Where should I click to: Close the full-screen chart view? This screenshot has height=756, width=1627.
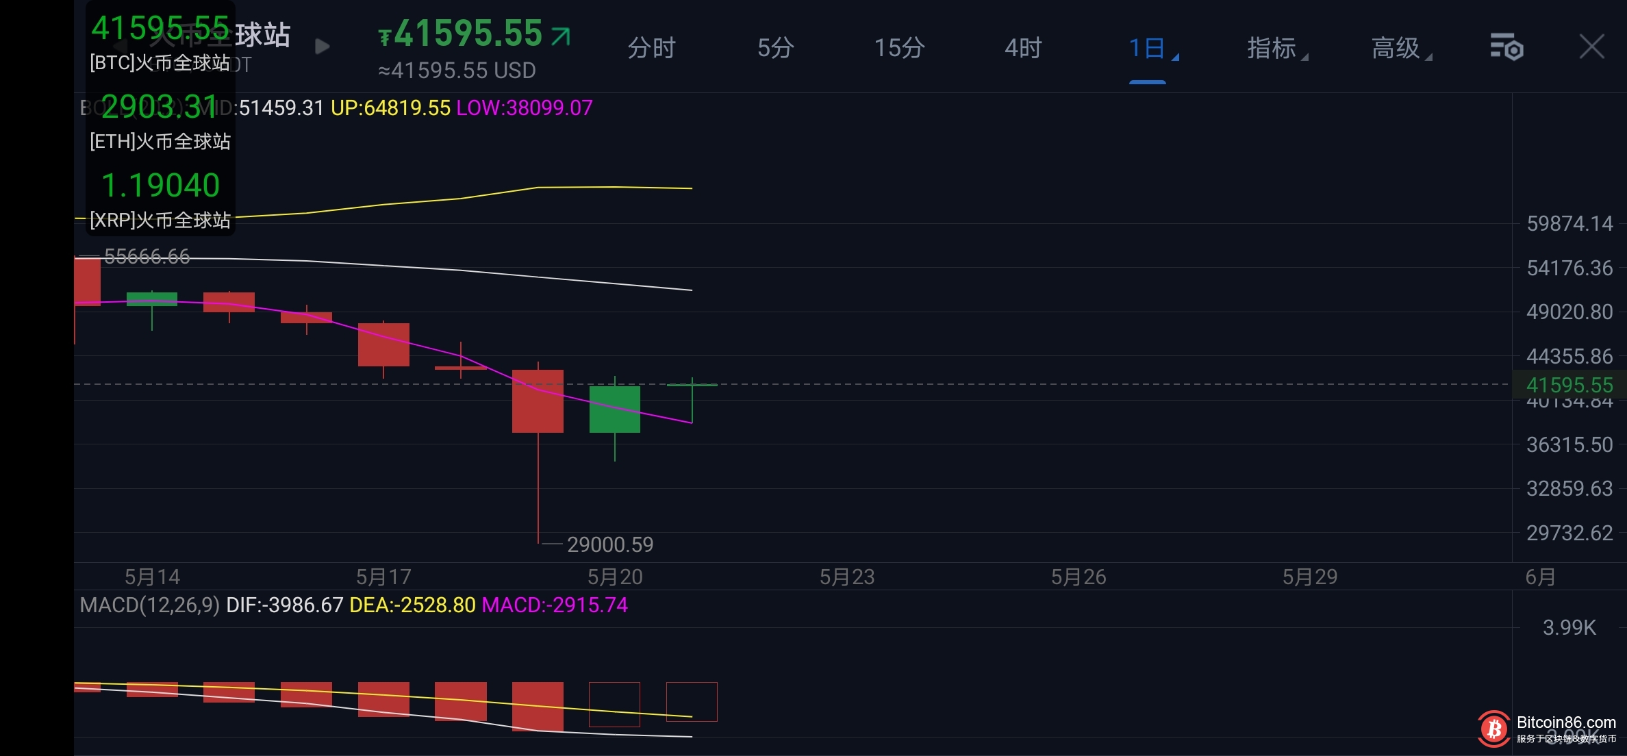(x=1591, y=47)
